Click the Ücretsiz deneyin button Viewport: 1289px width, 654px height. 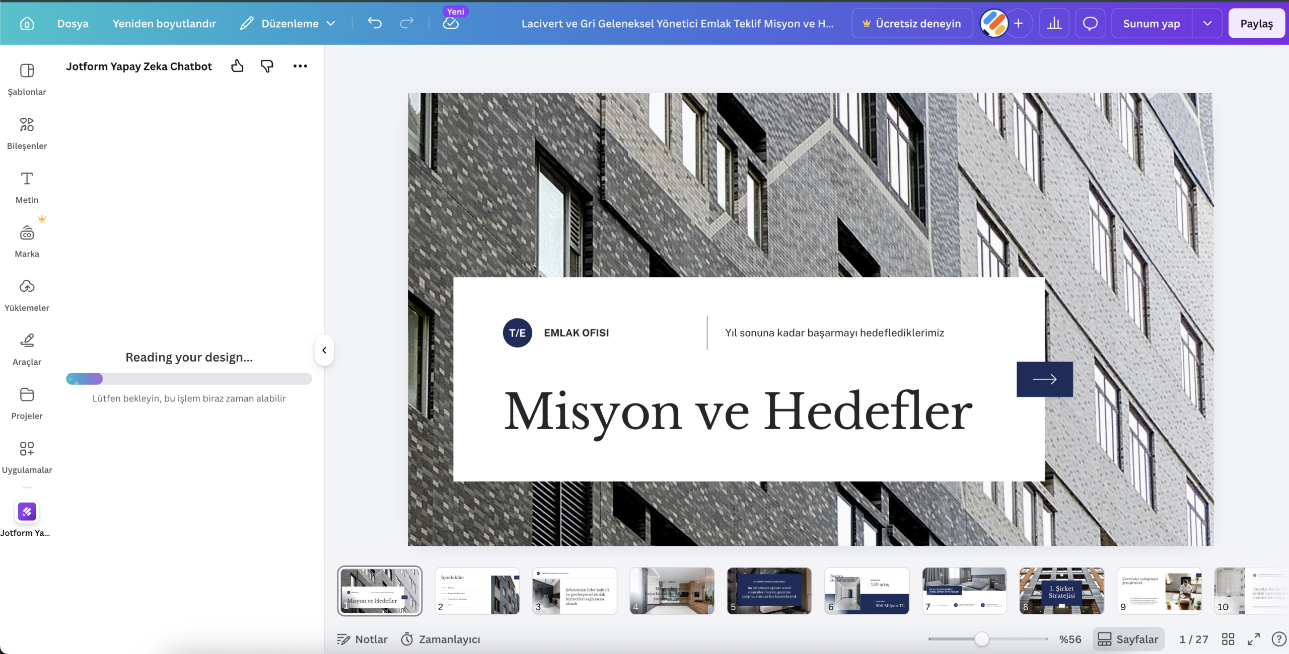[x=912, y=23]
